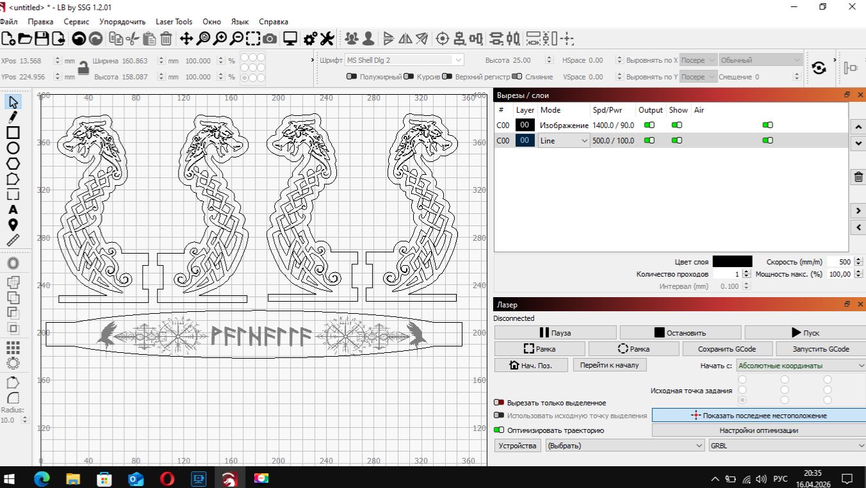Screen dimensions: 866x488
Task: Click the Настройки оптимизации button
Action: pos(759,430)
